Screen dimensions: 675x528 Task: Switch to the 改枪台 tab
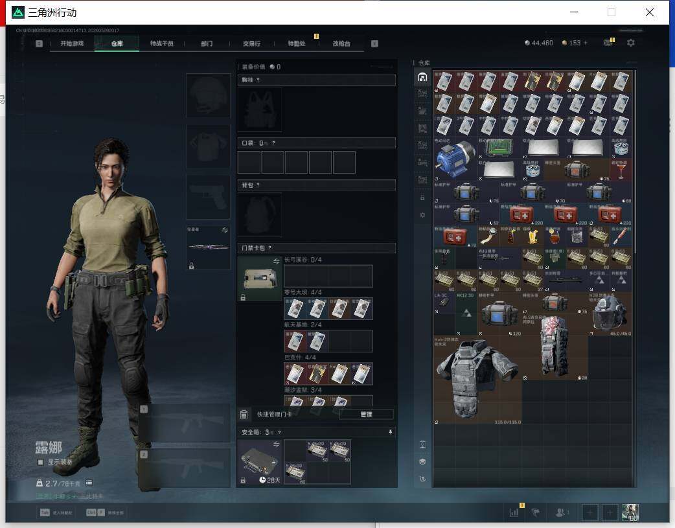pyautogui.click(x=341, y=43)
